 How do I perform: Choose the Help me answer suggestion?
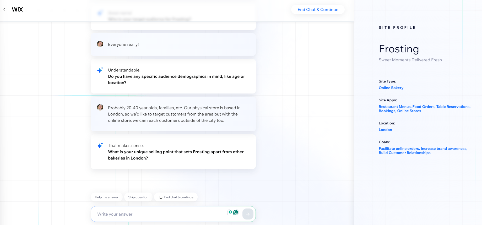106,197
